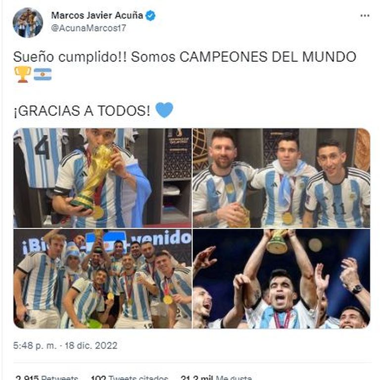This screenshot has height=380, width=381.
Task: View the 102 Tweets citados list
Action: [x=129, y=378]
